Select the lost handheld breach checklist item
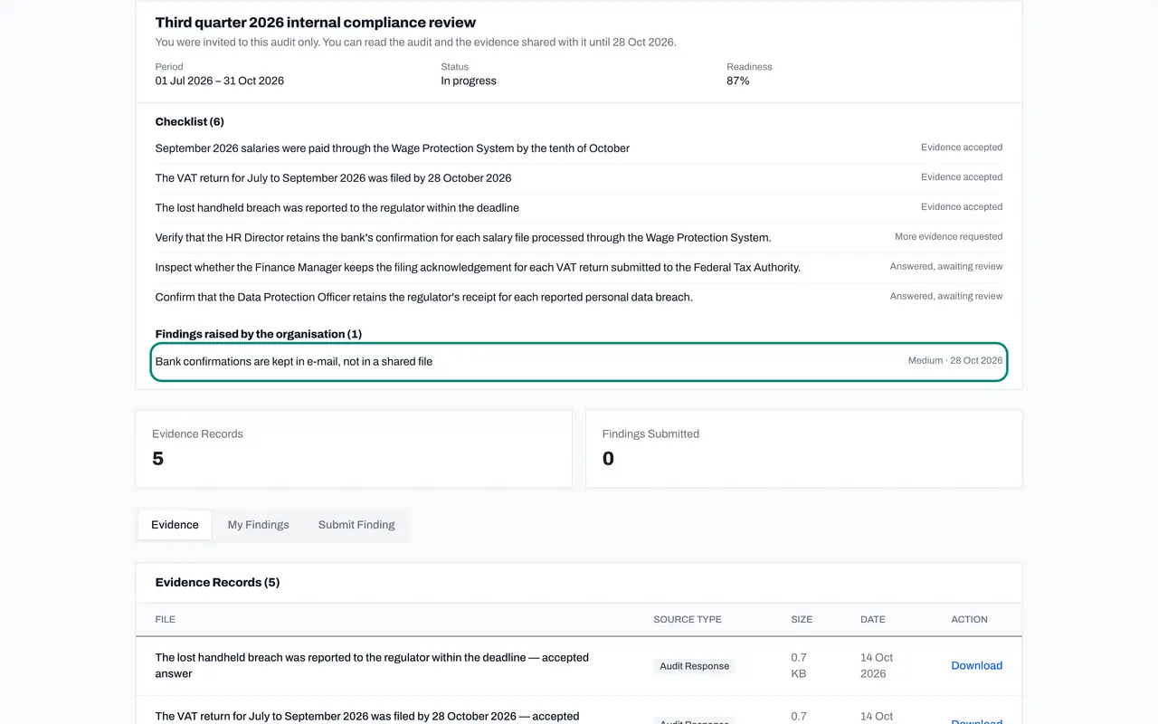Image resolution: width=1158 pixels, height=724 pixels. [579, 208]
